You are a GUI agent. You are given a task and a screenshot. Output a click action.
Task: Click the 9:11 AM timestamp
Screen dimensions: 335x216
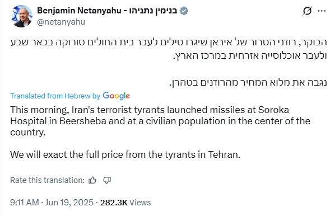pos(24,203)
